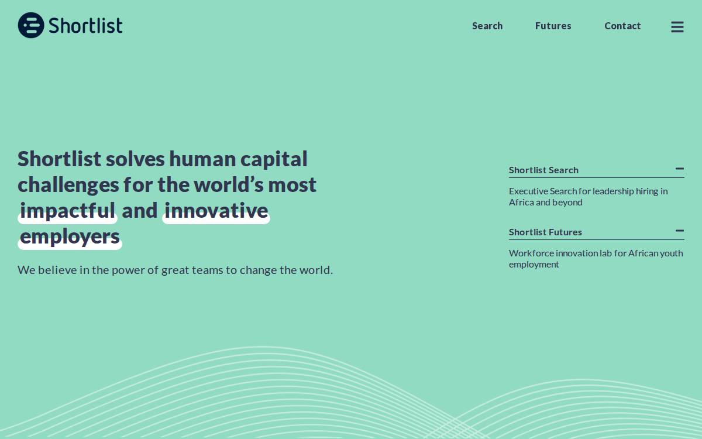Viewport: 702px width, 439px height.
Task: Click the highlighted word 'employers'
Action: (70, 236)
